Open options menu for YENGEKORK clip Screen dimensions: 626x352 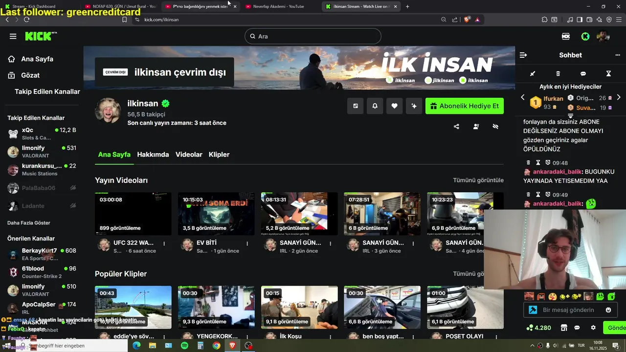247,337
